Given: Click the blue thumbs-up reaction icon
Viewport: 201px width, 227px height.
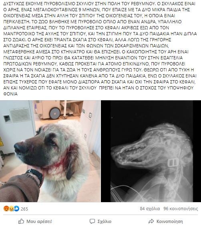Looking at the screenshot, I should pyautogui.click(x=17, y=209).
